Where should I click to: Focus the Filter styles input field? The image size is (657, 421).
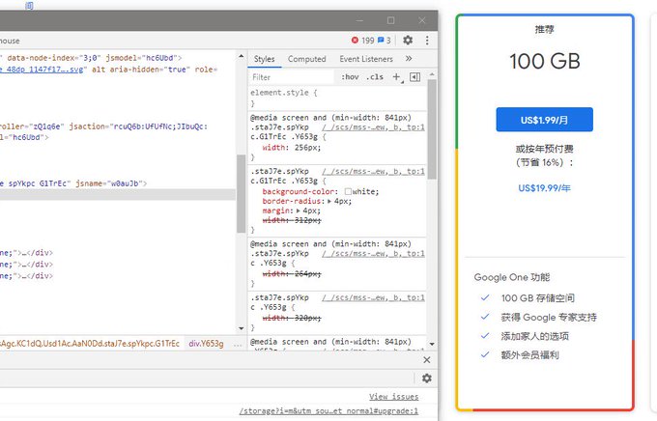(x=292, y=77)
